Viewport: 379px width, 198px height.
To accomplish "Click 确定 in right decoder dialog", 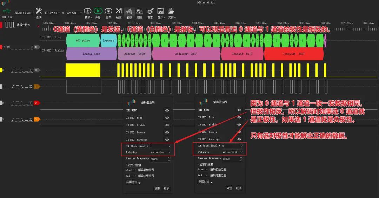I will coord(229,188).
